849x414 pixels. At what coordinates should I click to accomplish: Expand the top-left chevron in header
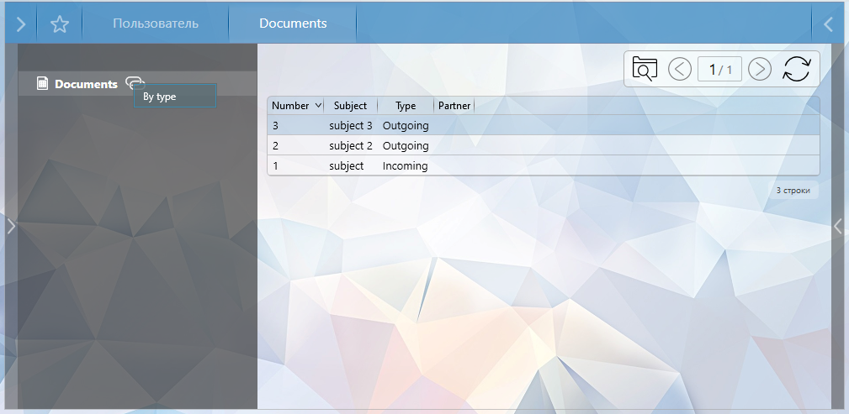[x=21, y=24]
